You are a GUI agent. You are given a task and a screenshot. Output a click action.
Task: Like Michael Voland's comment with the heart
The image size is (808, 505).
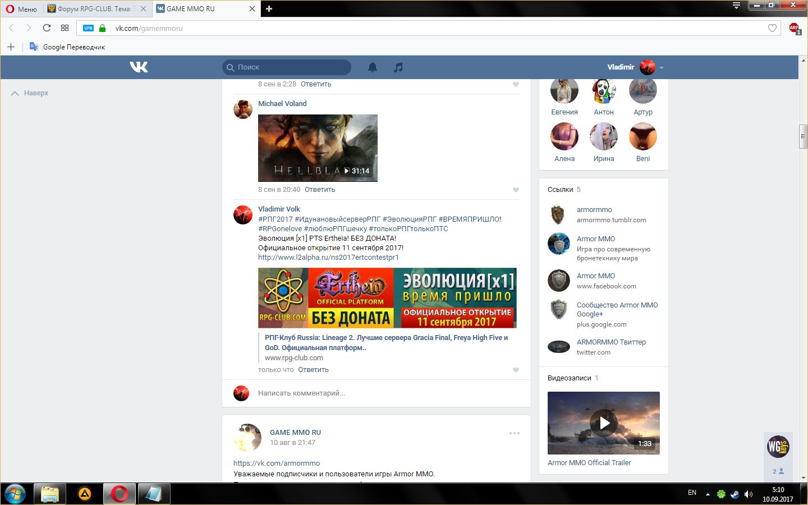pos(516,190)
